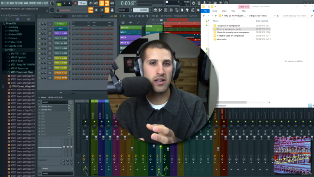Viewport: 314px width, 177px height.
Task: Go up one folder level in File Explorer
Action: click(216, 16)
